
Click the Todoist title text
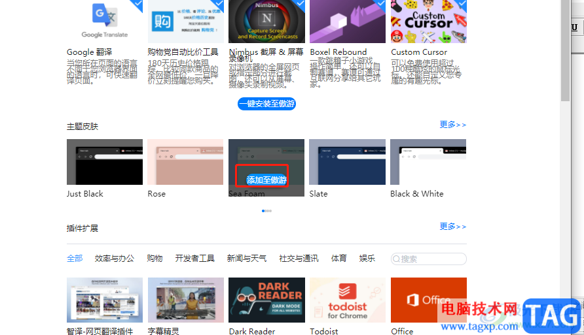click(x=324, y=331)
